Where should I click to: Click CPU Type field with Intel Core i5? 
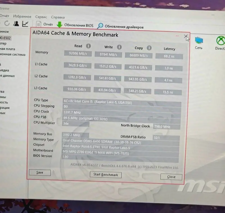[122, 102]
